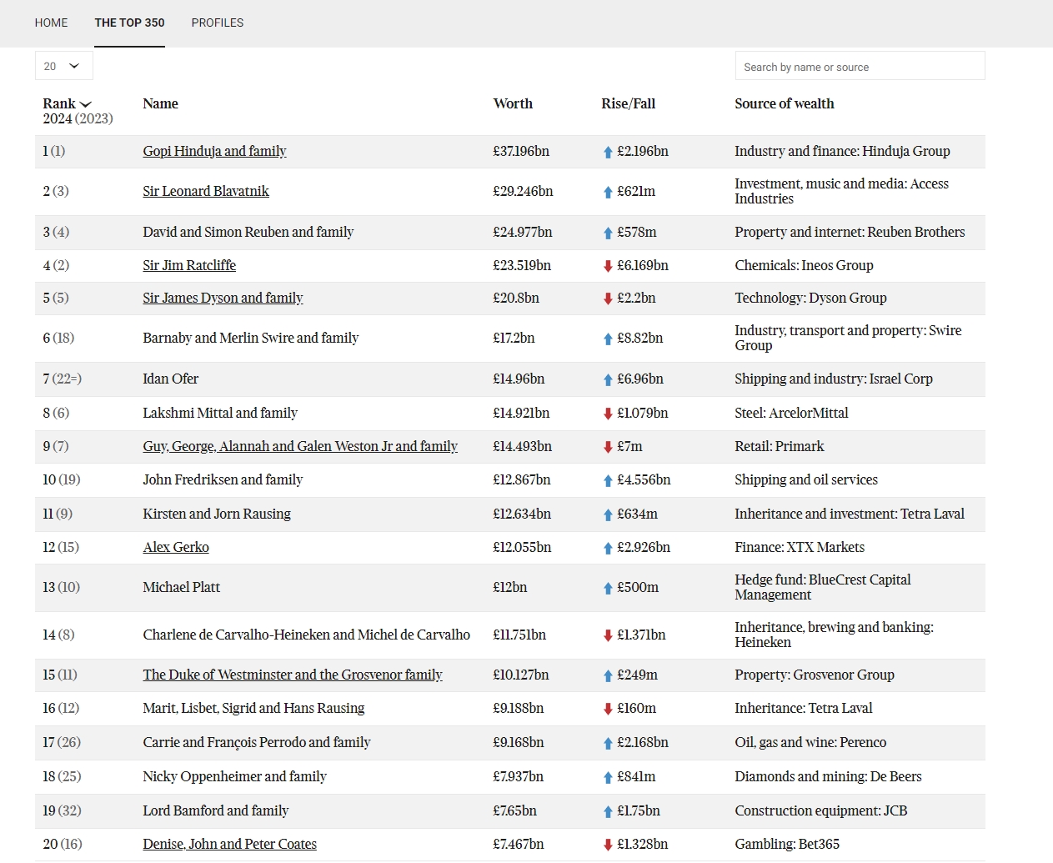Image resolution: width=1053 pixels, height=863 pixels.
Task: Click the worth value £24.977bn
Action: pos(523,232)
